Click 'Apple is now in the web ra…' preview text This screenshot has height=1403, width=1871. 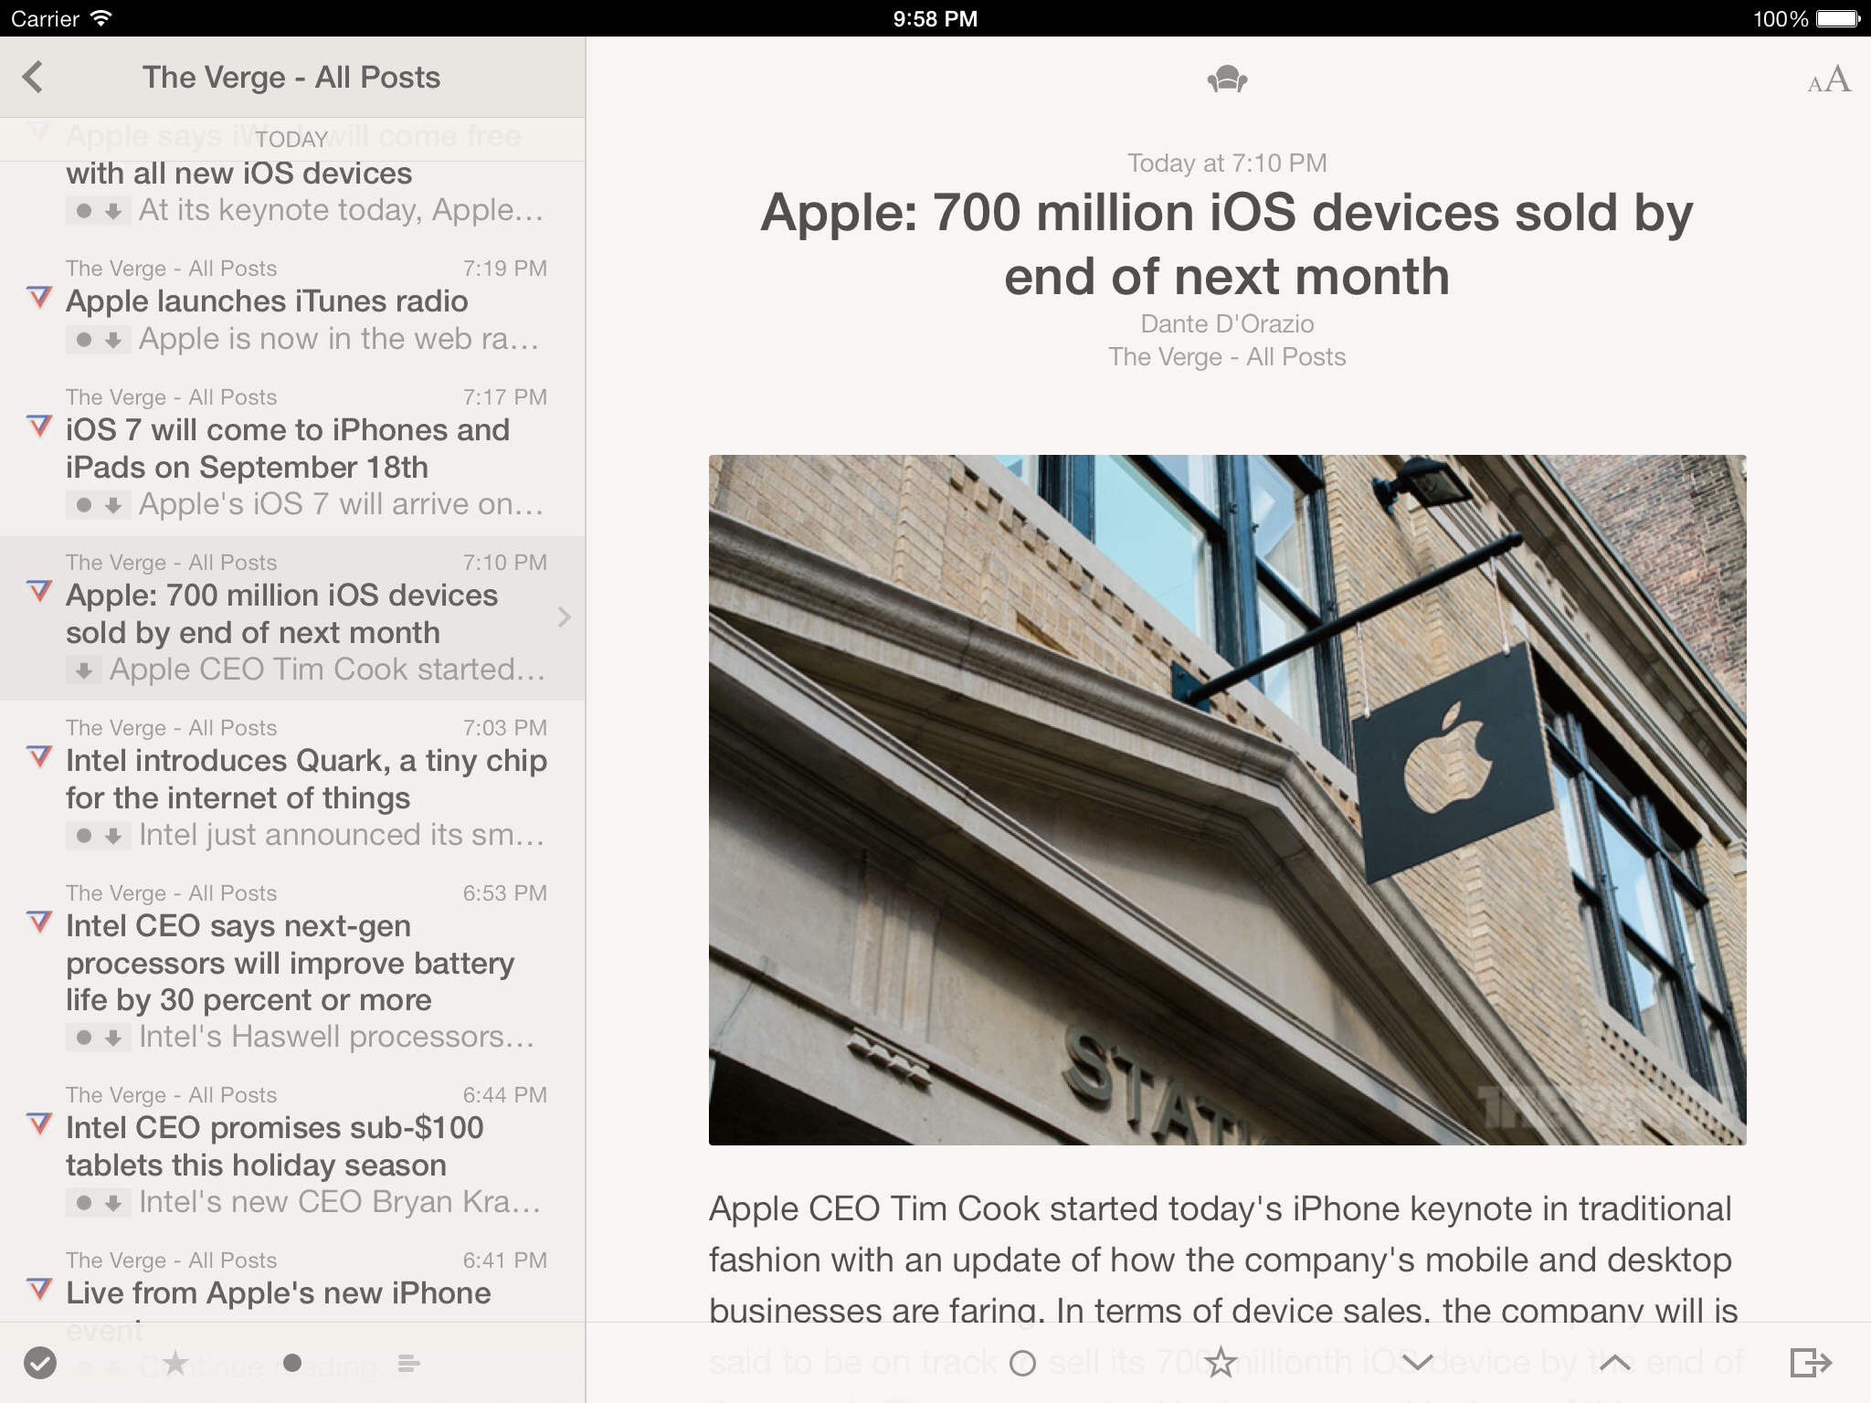coord(339,340)
